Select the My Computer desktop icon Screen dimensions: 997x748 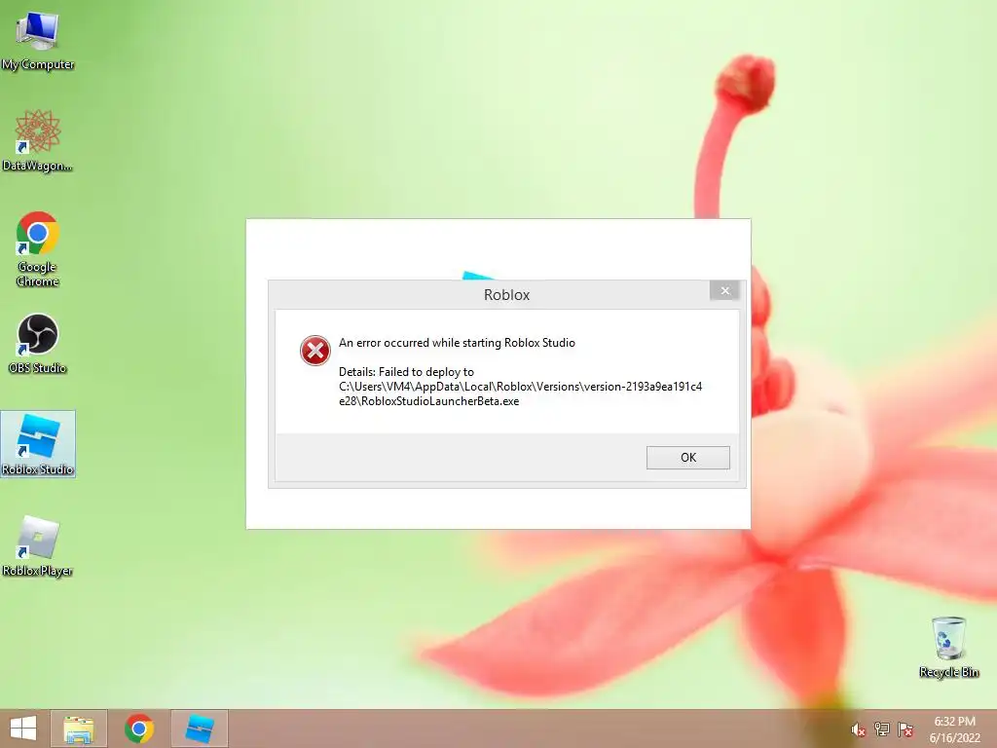pos(38,40)
